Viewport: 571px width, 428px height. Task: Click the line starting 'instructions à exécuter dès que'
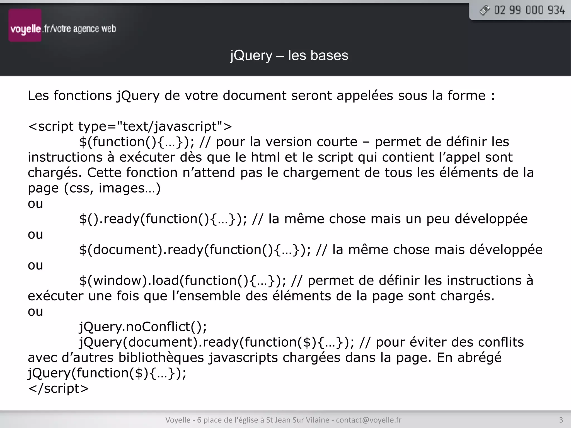point(270,157)
